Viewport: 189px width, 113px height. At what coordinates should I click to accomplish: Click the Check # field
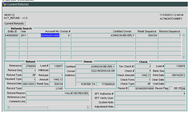point(143,71)
